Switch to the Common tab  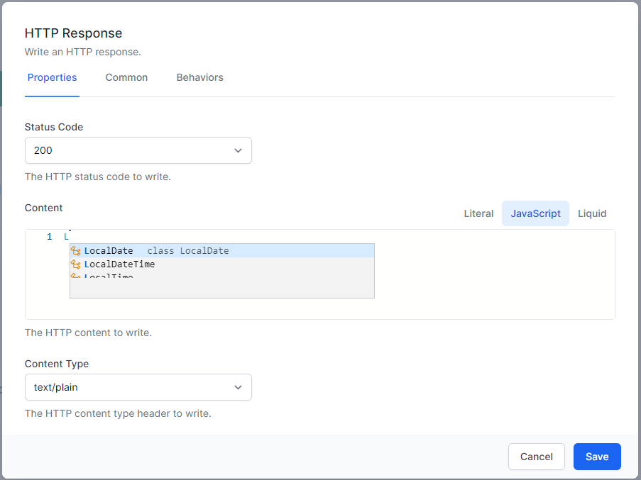click(x=126, y=77)
